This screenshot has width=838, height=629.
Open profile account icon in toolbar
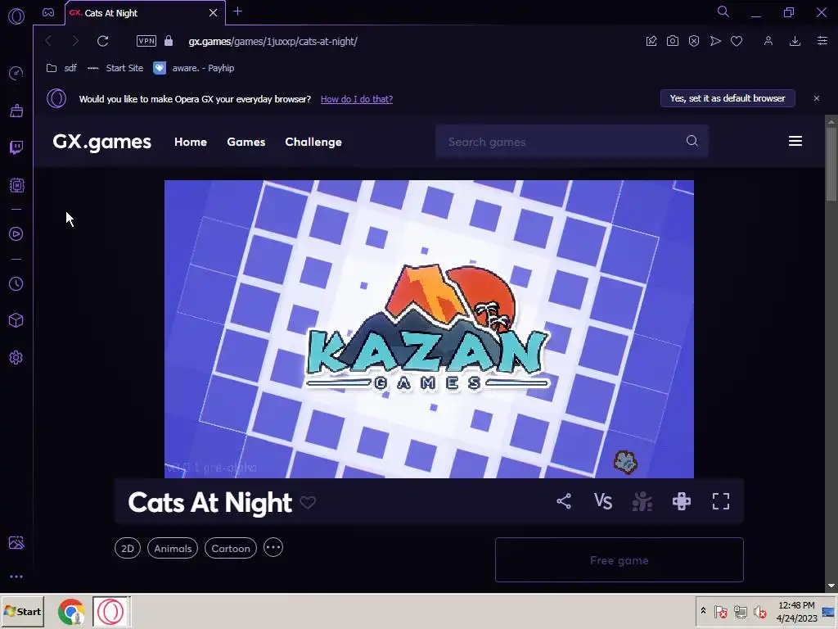click(768, 41)
